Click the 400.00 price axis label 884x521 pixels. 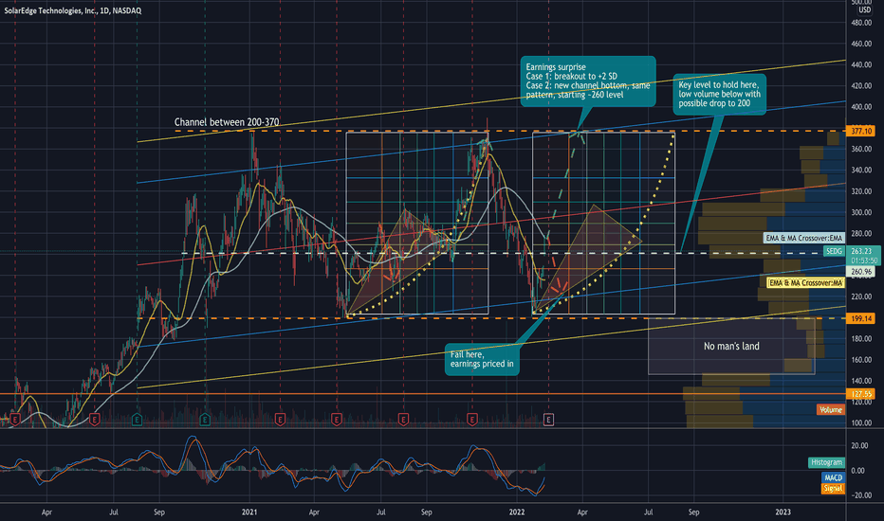[861, 107]
